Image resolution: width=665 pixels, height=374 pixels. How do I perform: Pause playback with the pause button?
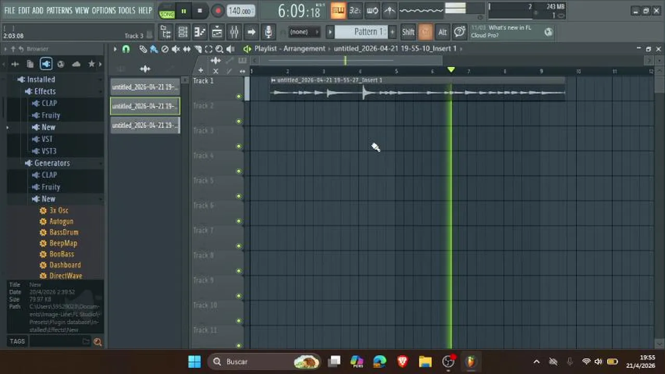(x=184, y=11)
